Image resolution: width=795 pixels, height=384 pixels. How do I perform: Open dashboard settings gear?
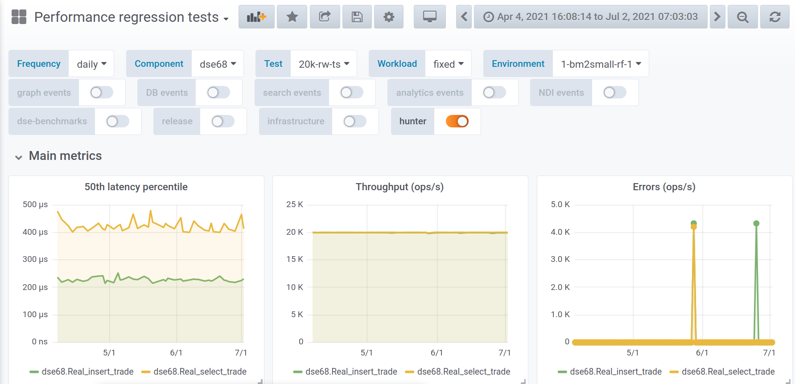(389, 17)
